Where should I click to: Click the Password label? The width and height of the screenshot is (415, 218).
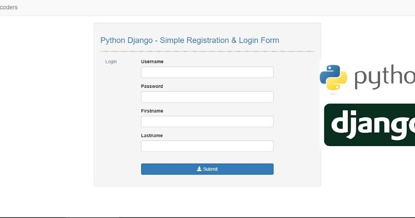coord(152,86)
